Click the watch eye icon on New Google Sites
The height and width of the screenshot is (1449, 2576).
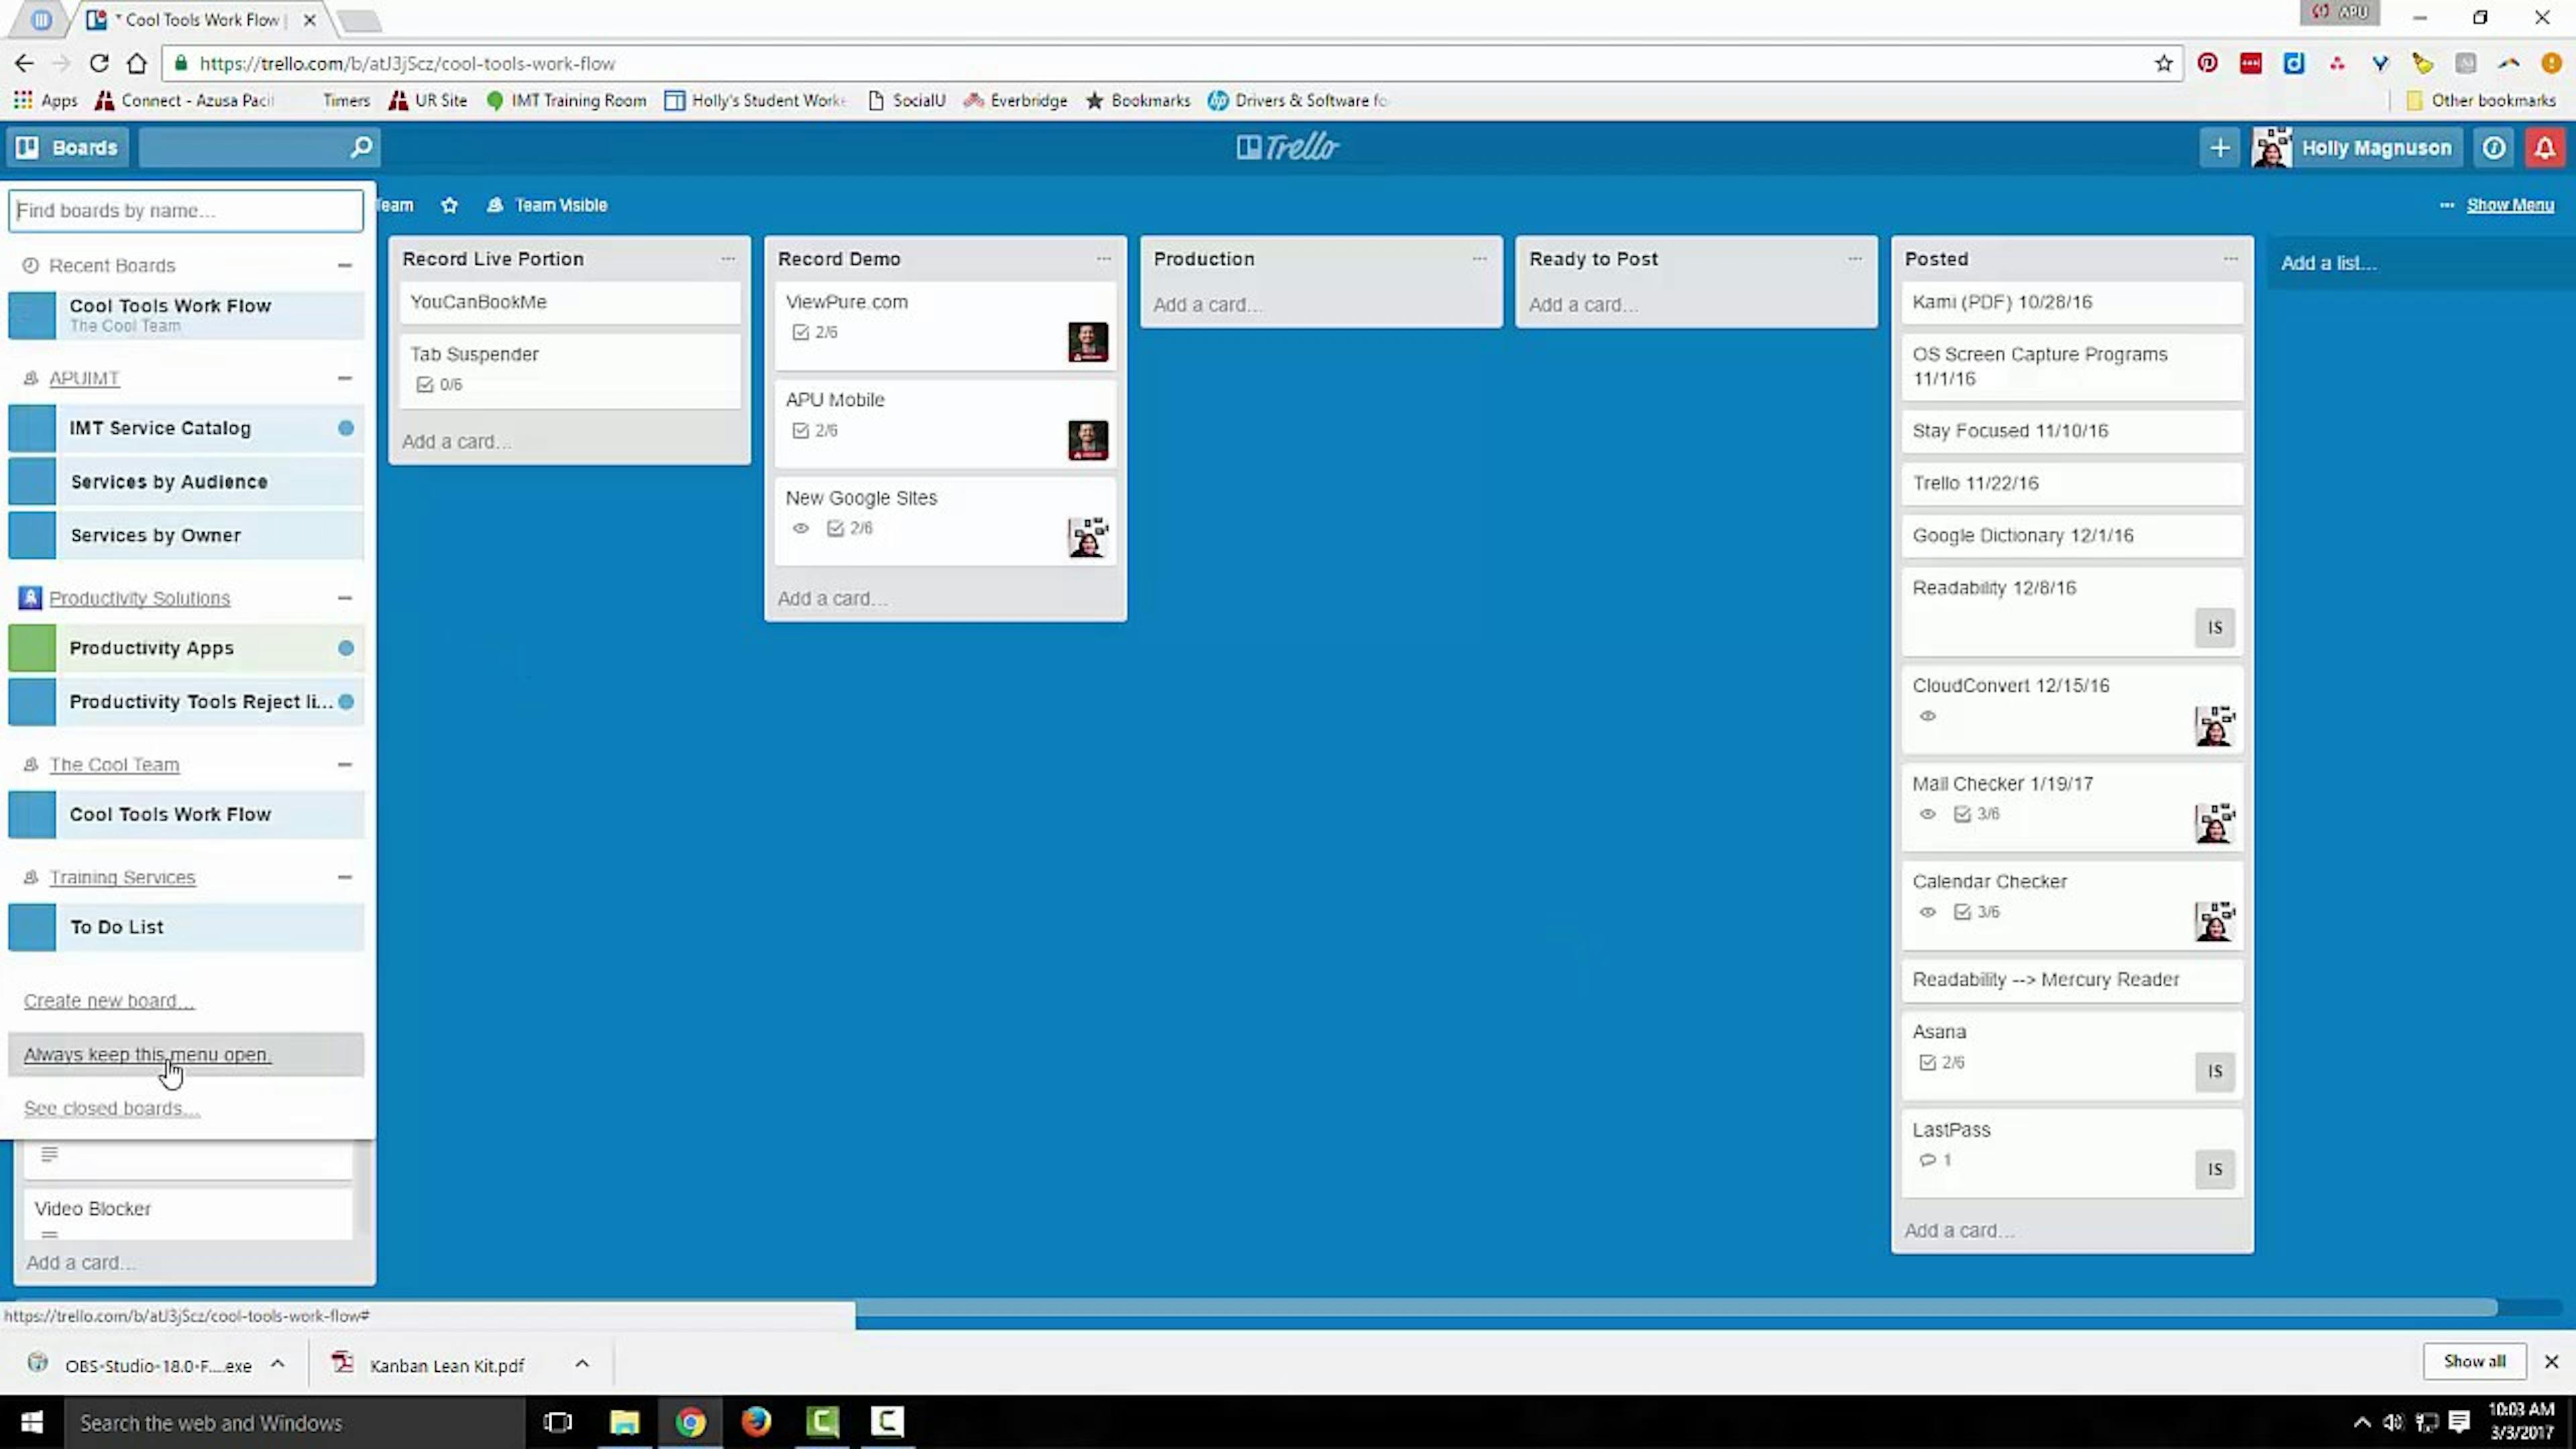800,529
